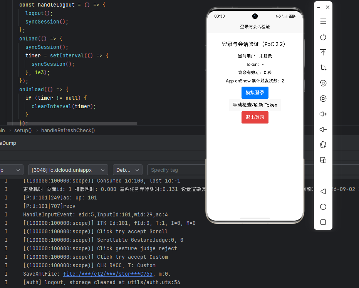Tap the Android back triangle
Screen dimensions: 359x288
[x=323, y=191]
